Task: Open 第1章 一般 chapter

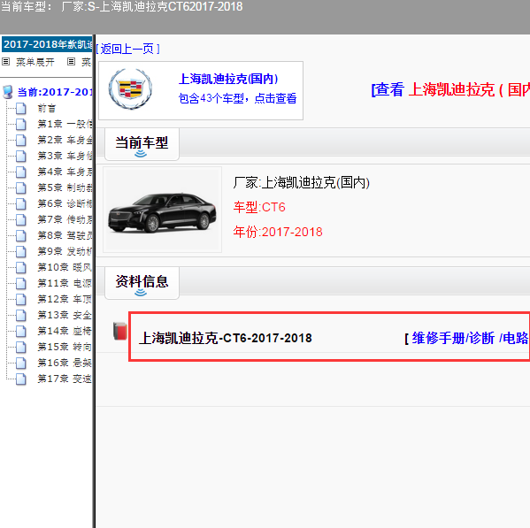Action: point(65,125)
